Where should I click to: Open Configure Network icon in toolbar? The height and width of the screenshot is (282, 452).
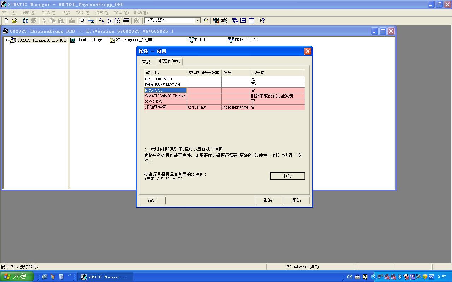tap(216, 21)
